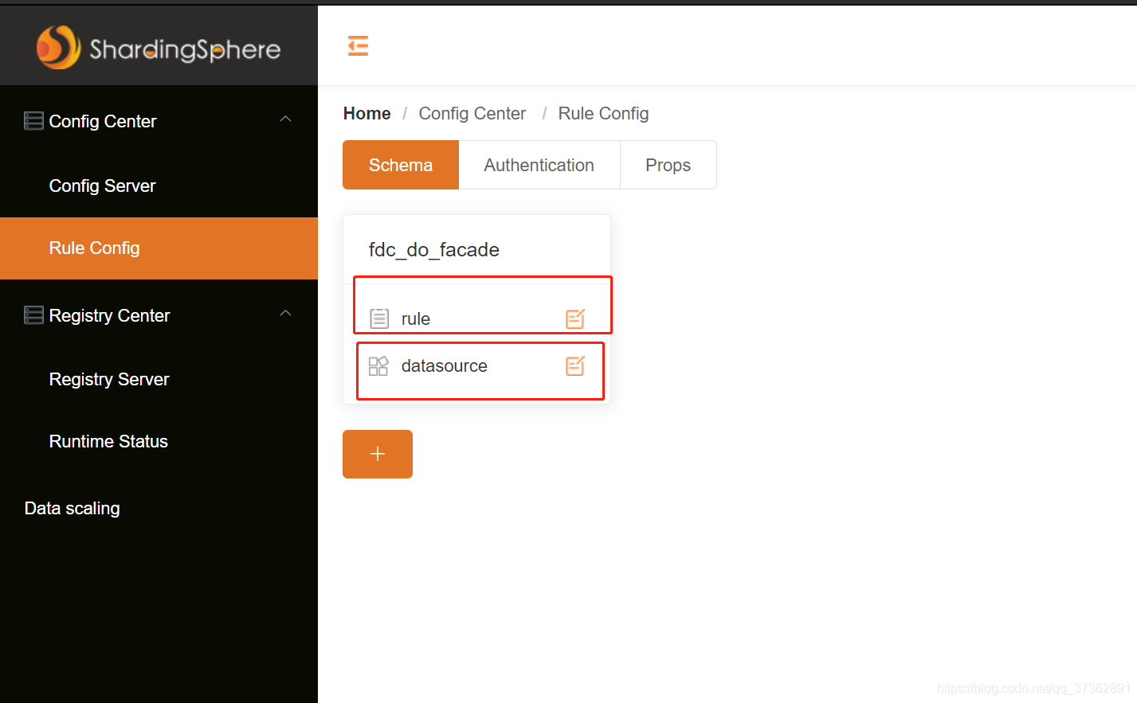Click the Config Center server icon
1137x703 pixels.
pos(33,121)
